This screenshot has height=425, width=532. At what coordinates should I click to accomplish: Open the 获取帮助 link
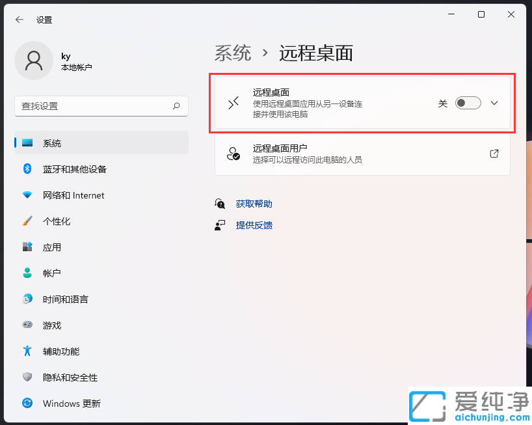coord(254,203)
